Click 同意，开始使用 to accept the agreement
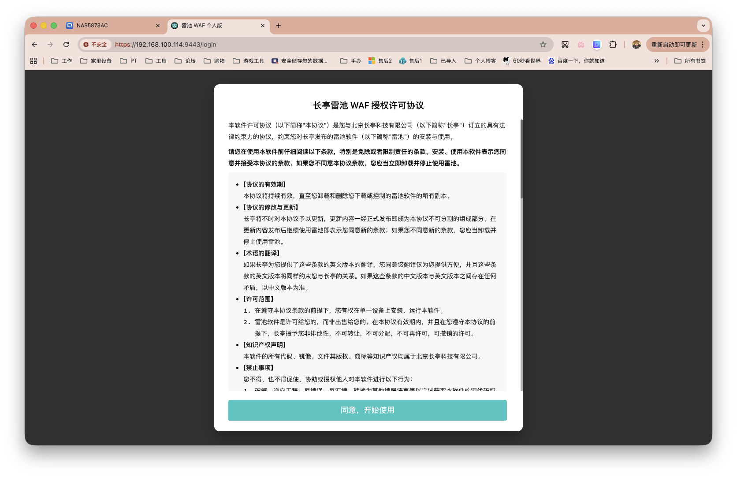The width and height of the screenshot is (737, 478). [x=367, y=410]
